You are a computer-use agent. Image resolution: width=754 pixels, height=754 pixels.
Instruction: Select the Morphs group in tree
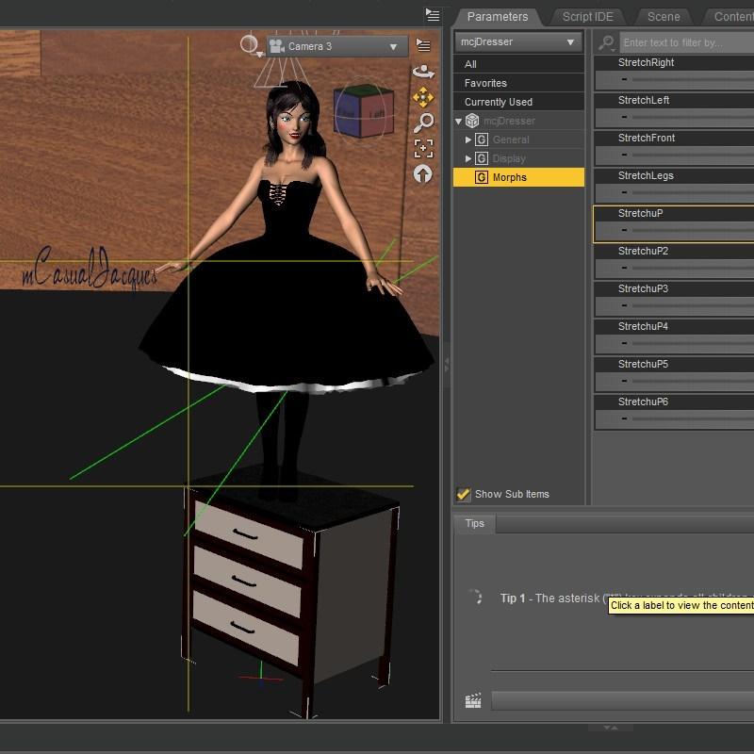(x=518, y=177)
